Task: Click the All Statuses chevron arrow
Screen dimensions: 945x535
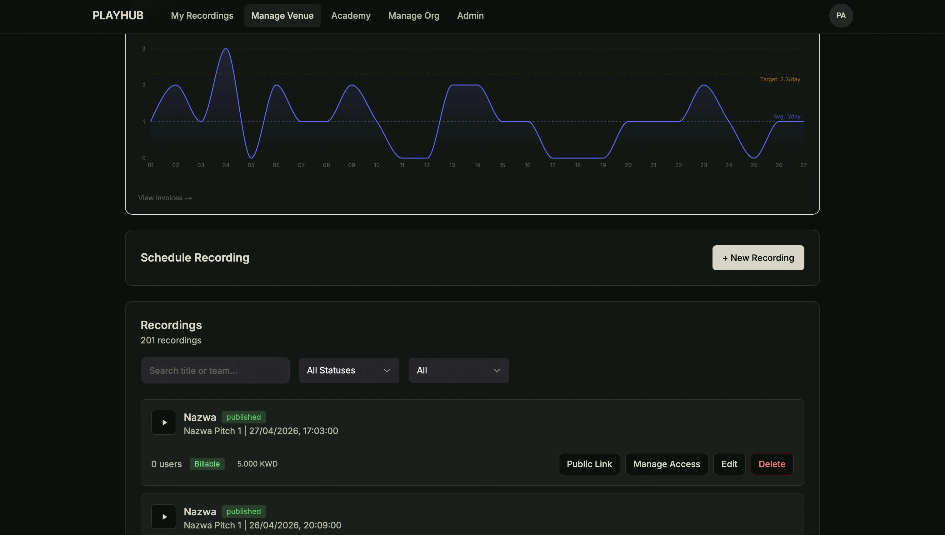Action: tap(387, 370)
